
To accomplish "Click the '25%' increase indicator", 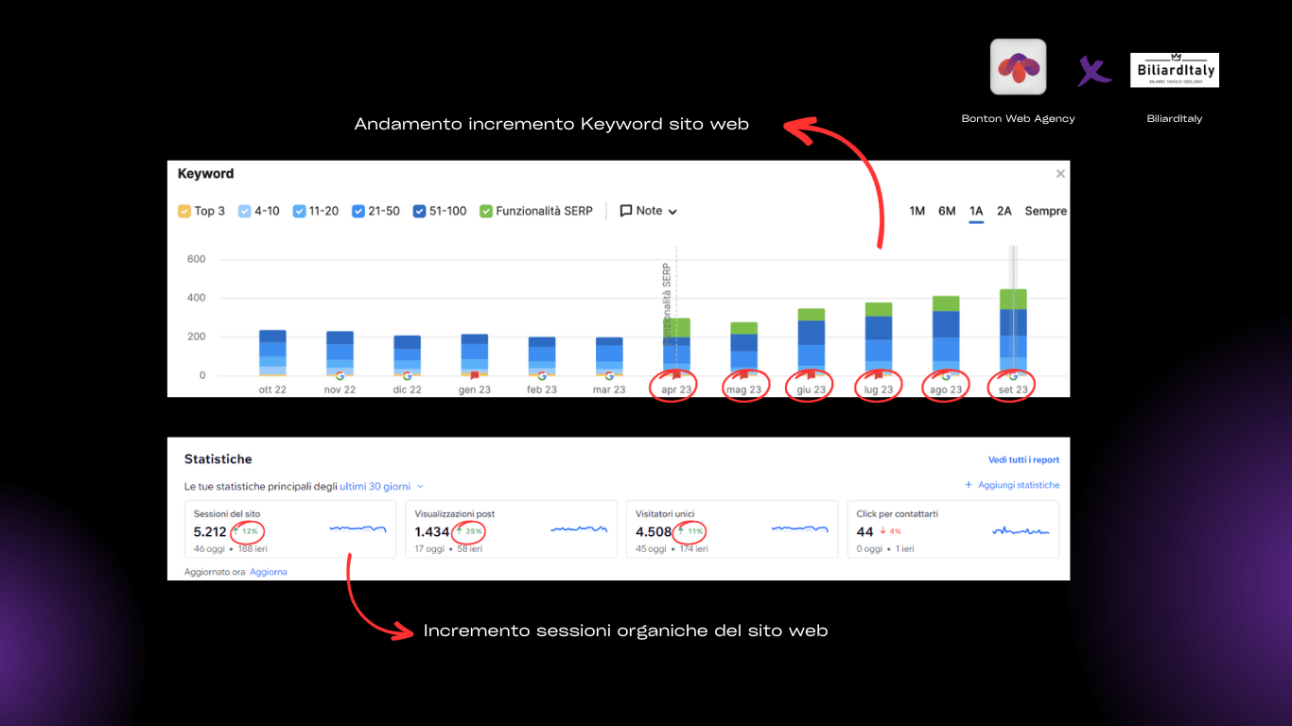I will coord(469,531).
